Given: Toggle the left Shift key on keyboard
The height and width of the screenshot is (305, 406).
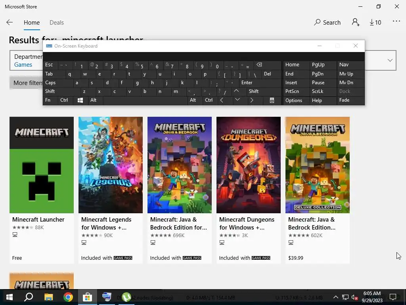Looking at the screenshot, I should 62,91.
